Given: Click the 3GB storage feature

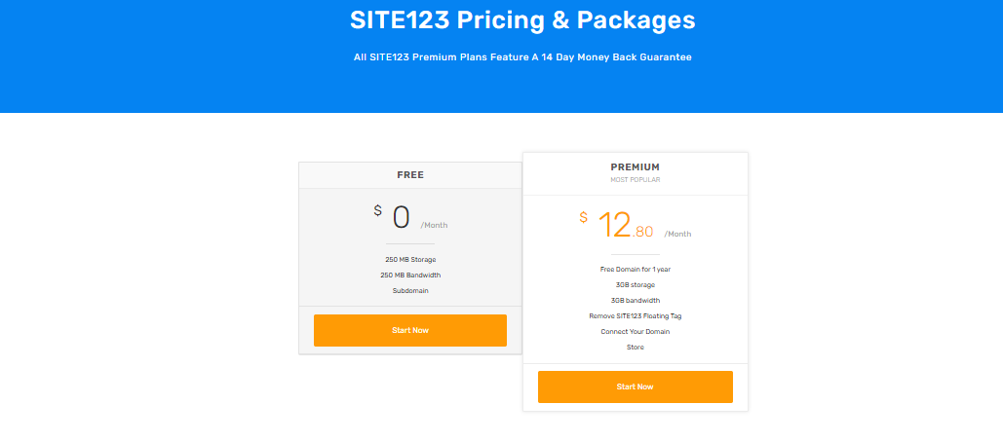Looking at the screenshot, I should 635,284.
